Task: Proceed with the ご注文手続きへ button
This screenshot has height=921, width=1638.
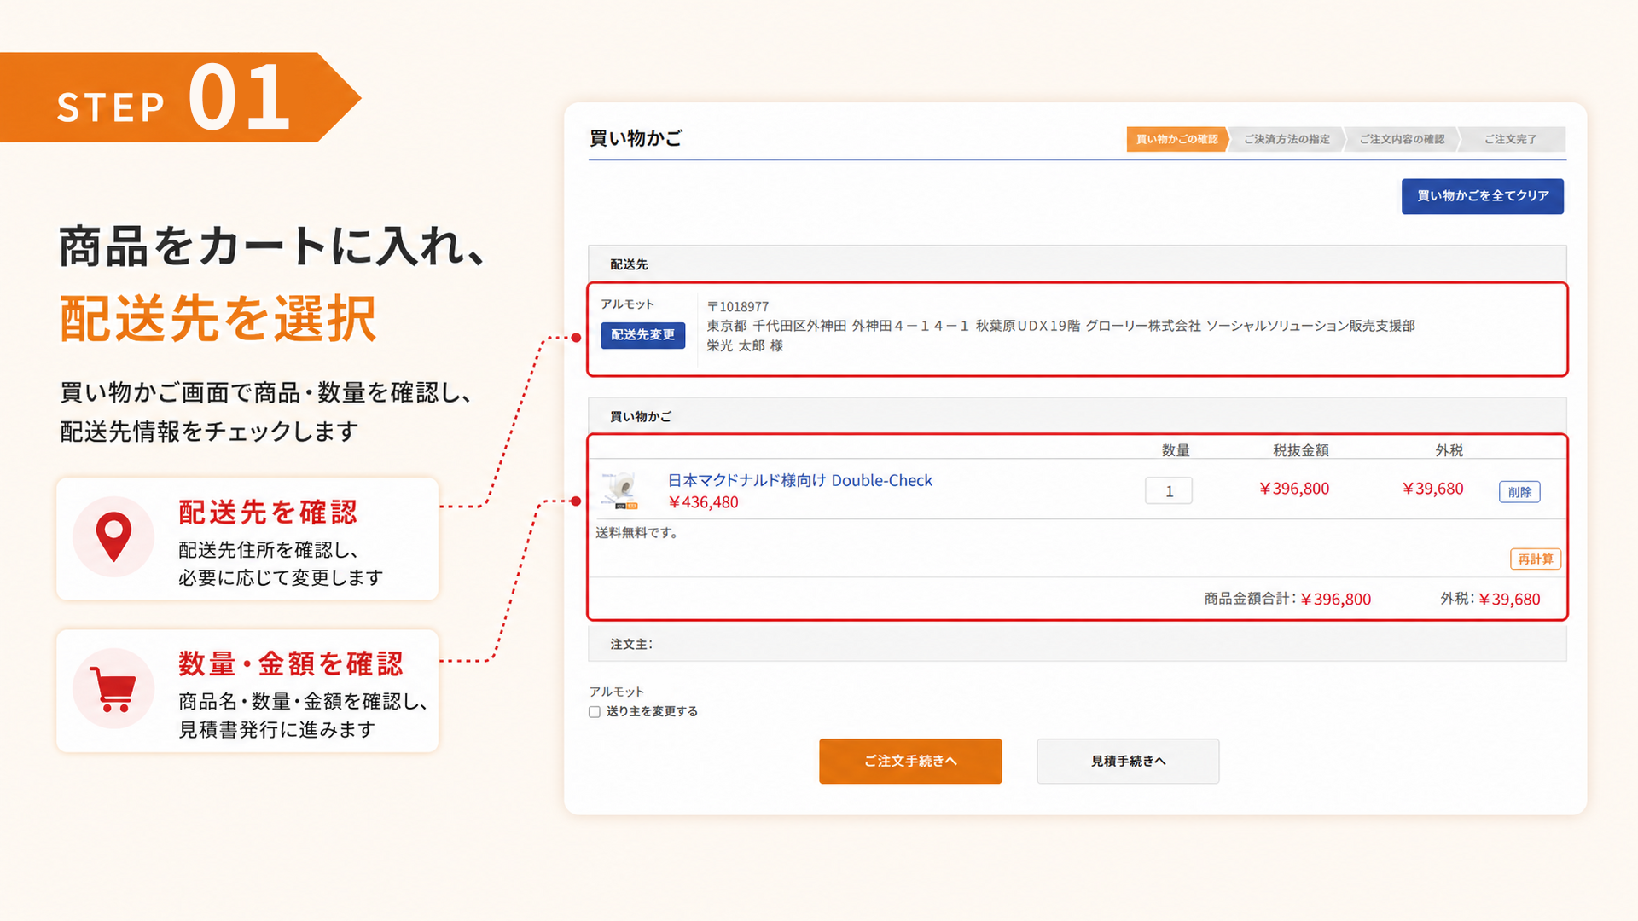Action: click(x=910, y=761)
